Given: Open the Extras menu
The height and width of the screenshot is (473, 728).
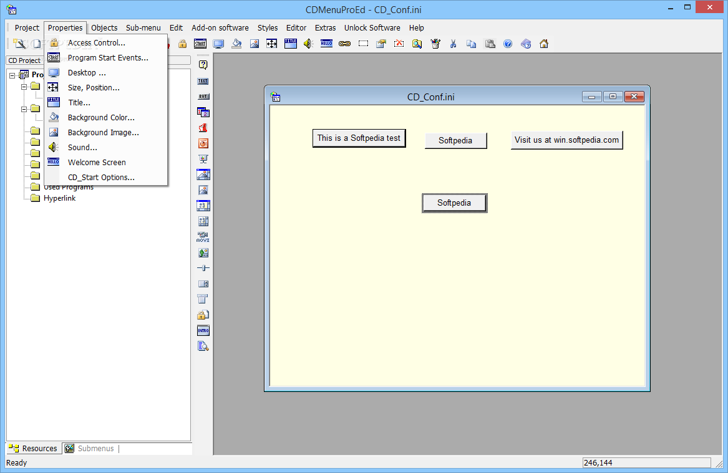Looking at the screenshot, I should coord(325,28).
